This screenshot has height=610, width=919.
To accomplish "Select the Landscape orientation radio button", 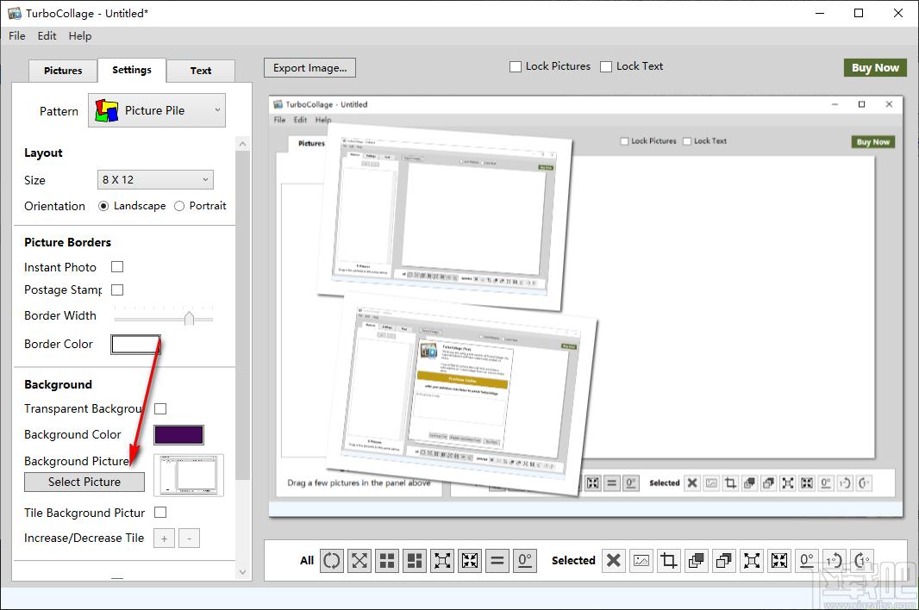I will [103, 206].
